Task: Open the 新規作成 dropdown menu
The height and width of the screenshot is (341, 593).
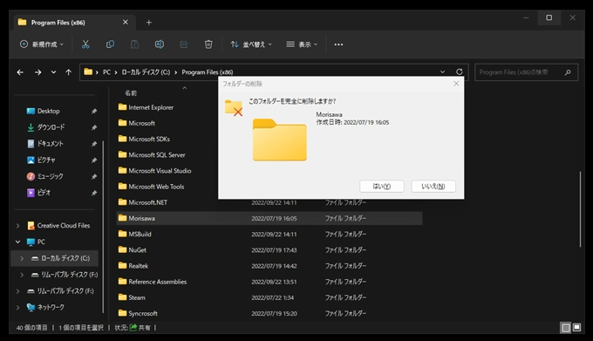Action: point(42,44)
